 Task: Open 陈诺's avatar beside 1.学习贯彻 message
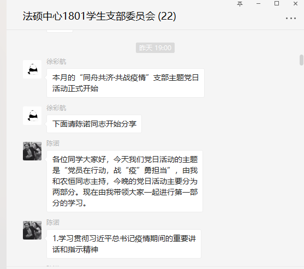(x=32, y=230)
